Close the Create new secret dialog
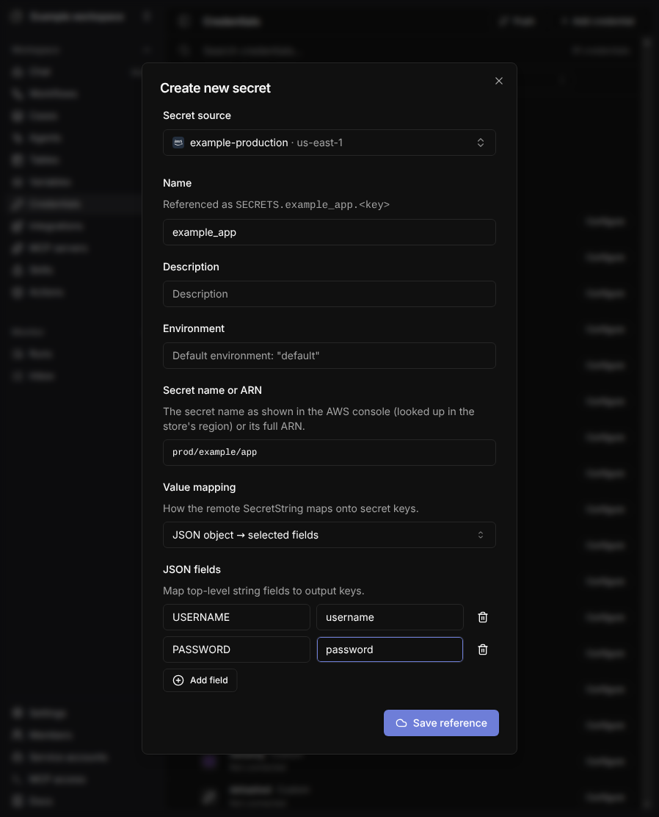 499,81
